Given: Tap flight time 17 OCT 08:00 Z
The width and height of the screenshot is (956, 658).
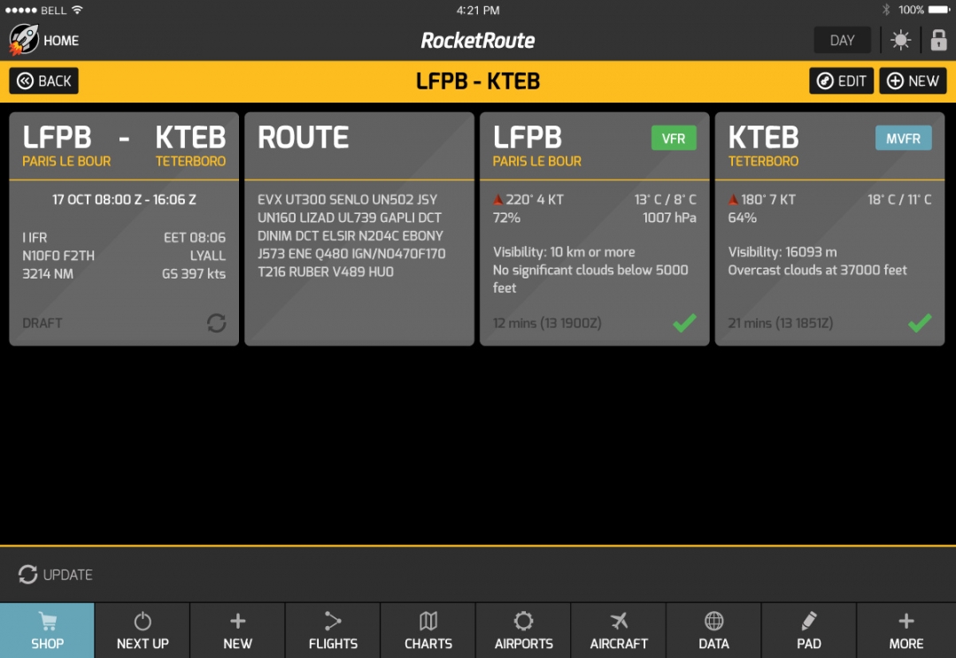Looking at the screenshot, I should point(96,200).
